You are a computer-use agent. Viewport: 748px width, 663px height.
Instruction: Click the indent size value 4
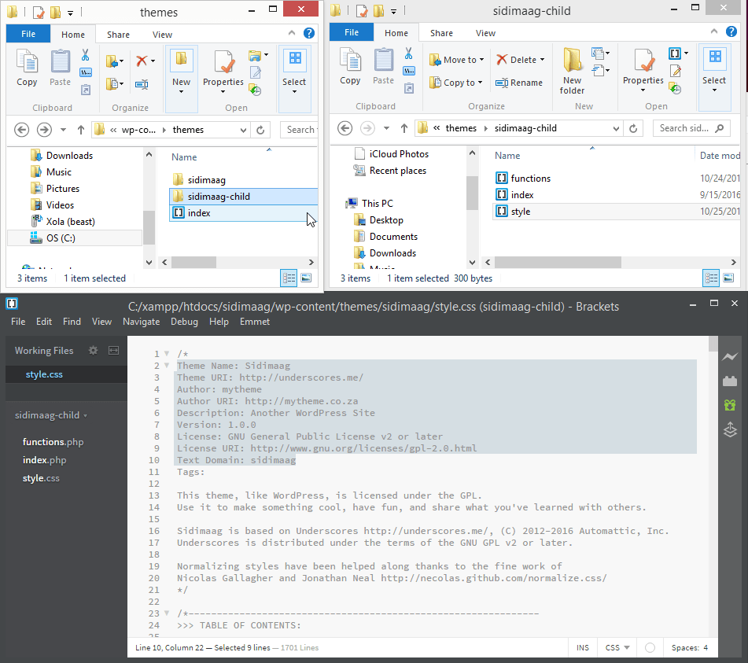click(706, 648)
